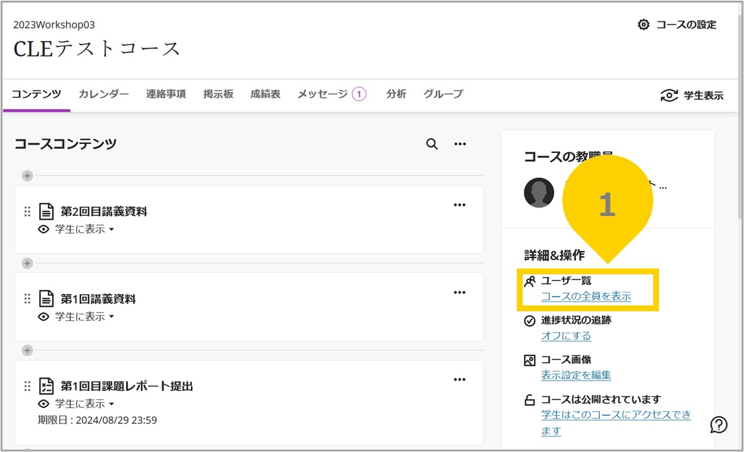Grab the 第1回目課題レポート提出 drag handle
744x452 pixels.
pos(27,386)
